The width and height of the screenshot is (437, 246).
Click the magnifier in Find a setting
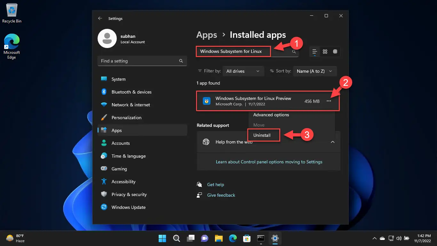pos(181,61)
